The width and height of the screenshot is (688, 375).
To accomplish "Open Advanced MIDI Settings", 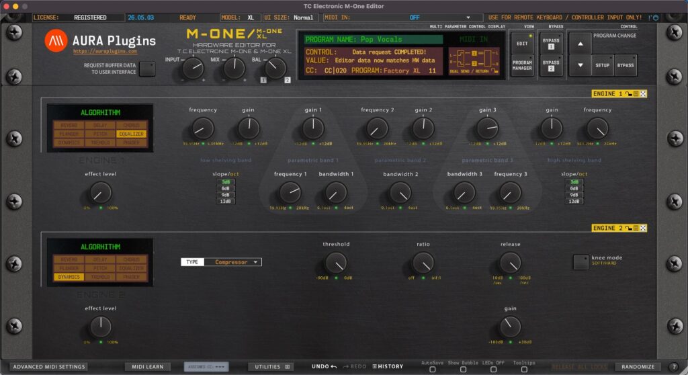I will pyautogui.click(x=49, y=367).
